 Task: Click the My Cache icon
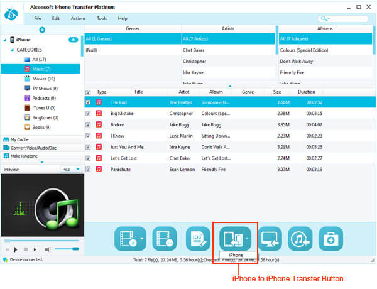[6, 139]
